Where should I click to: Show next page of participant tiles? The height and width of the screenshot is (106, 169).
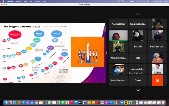(x=138, y=90)
